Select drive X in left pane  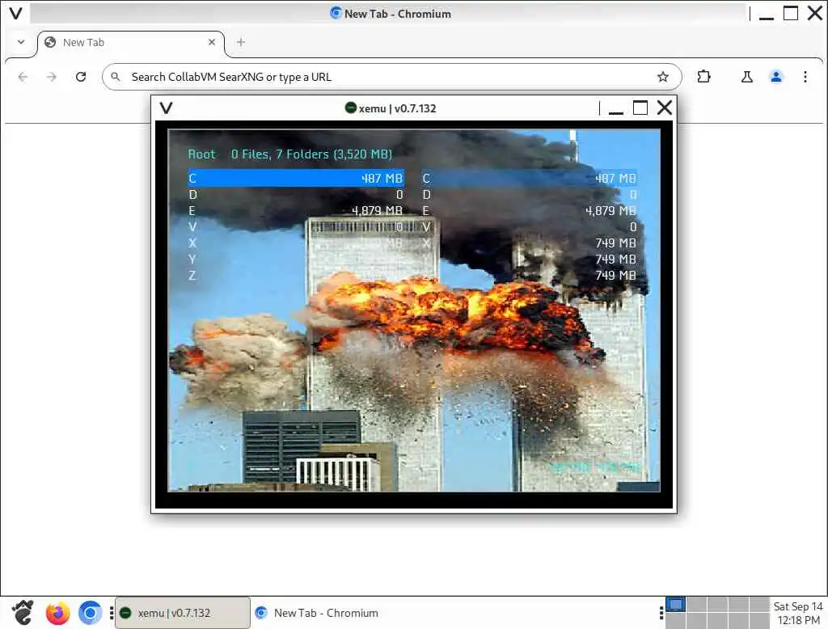coord(296,243)
